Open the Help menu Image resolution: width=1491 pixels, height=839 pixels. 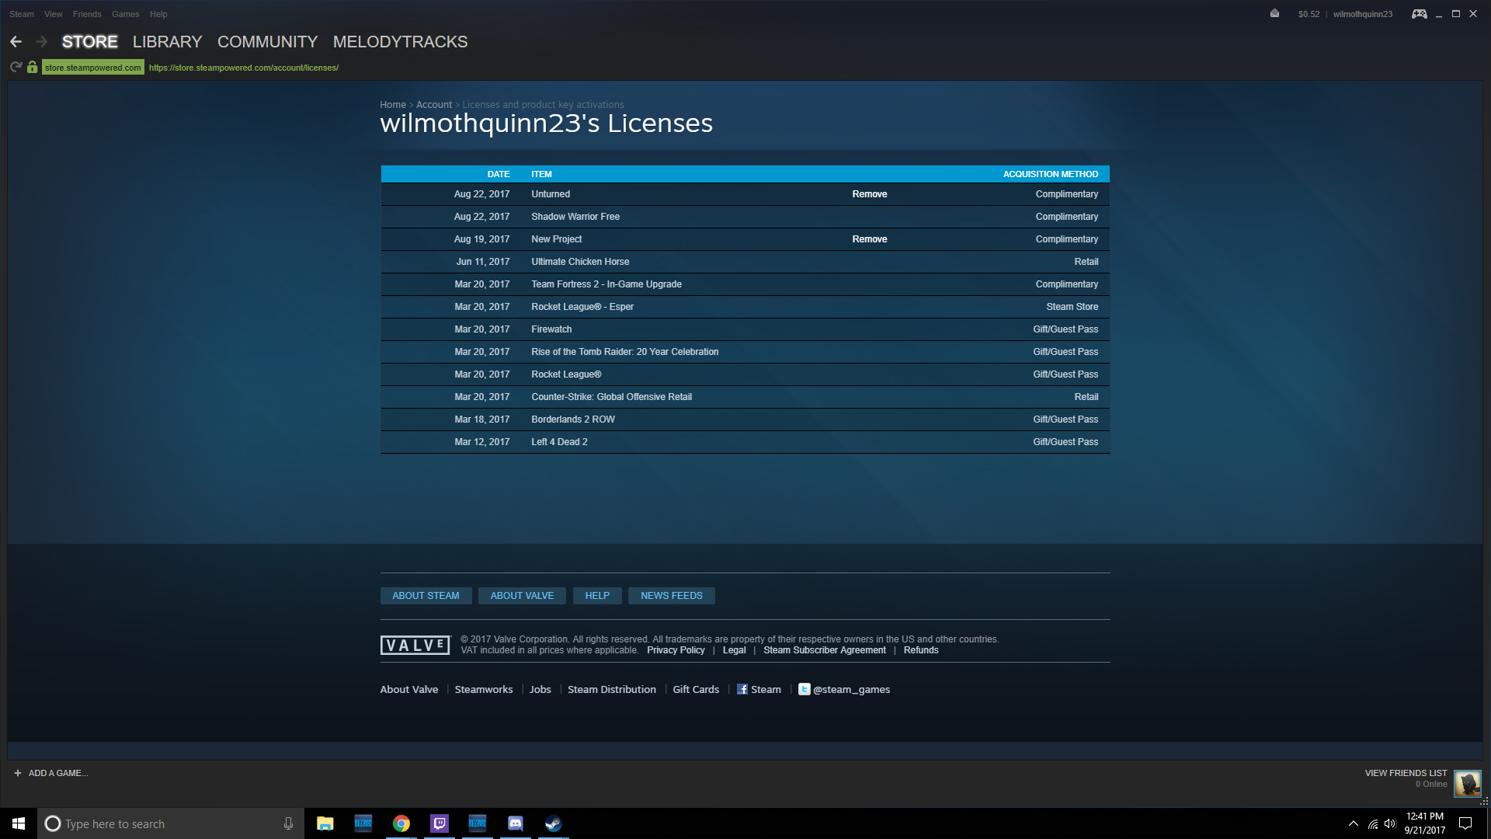158,14
